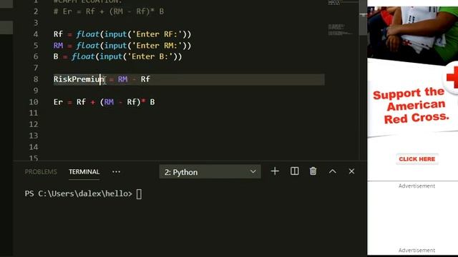458x257 pixels.
Task: Maximize panel with up chevron
Action: 332,171
